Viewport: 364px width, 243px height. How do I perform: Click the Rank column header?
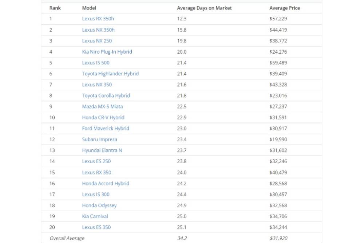[x=55, y=8]
